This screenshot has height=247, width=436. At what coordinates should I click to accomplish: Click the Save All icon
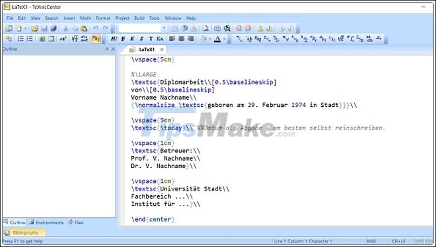[53, 29]
